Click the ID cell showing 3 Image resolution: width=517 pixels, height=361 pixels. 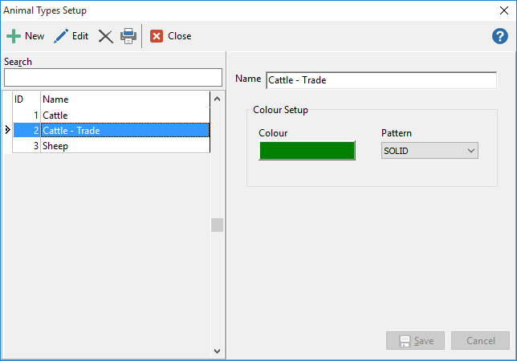[26, 145]
